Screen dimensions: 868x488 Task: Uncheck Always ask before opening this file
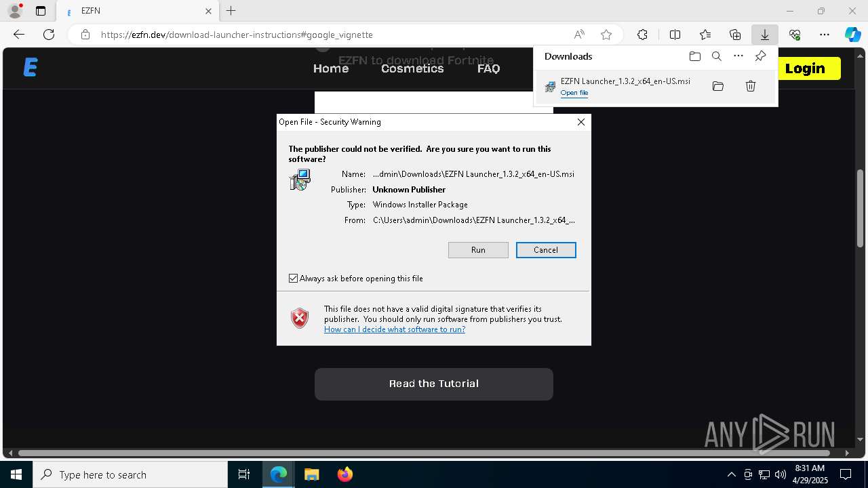[293, 279]
